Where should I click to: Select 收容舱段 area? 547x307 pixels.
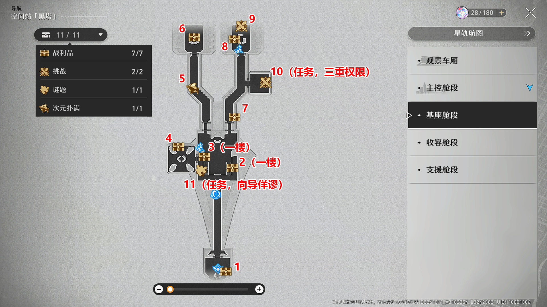pyautogui.click(x=472, y=142)
